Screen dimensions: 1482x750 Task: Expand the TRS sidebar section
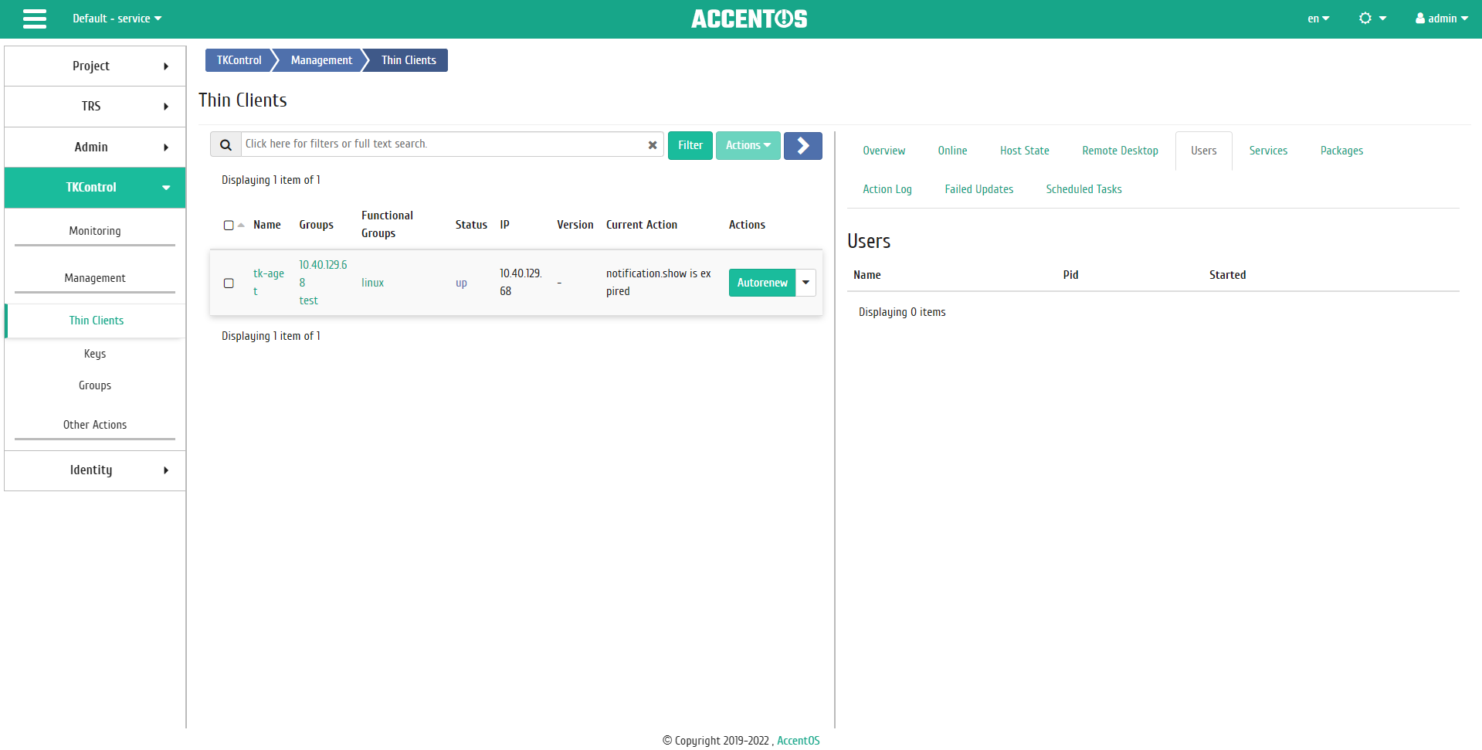tap(95, 107)
